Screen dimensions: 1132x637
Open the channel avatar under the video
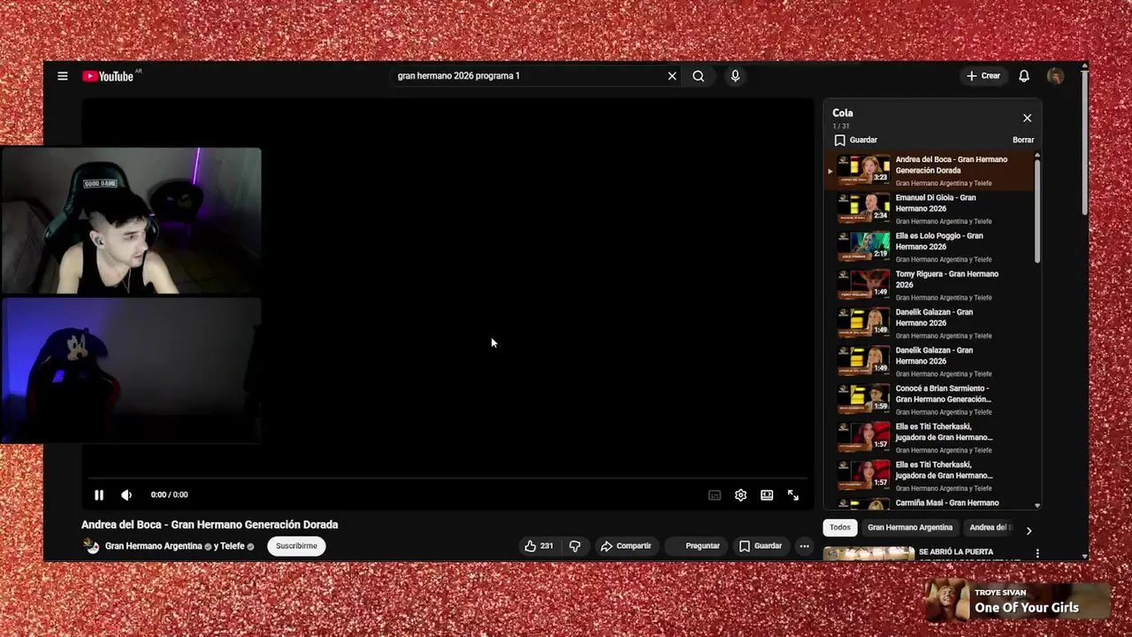pyautogui.click(x=91, y=546)
